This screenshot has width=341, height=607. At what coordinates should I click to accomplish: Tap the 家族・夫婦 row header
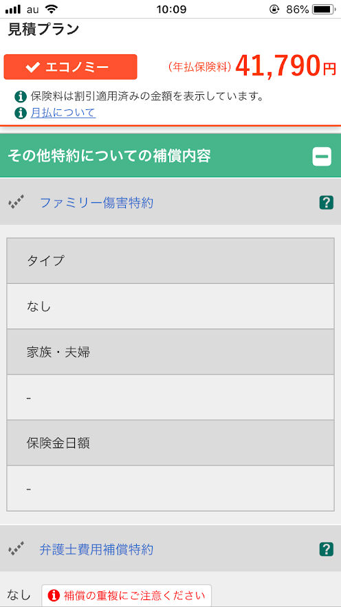(x=170, y=352)
